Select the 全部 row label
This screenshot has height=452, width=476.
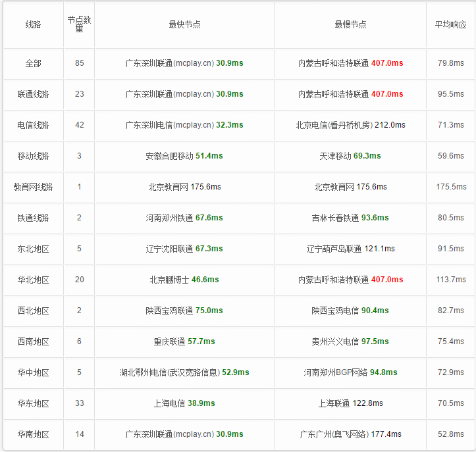tap(33, 63)
